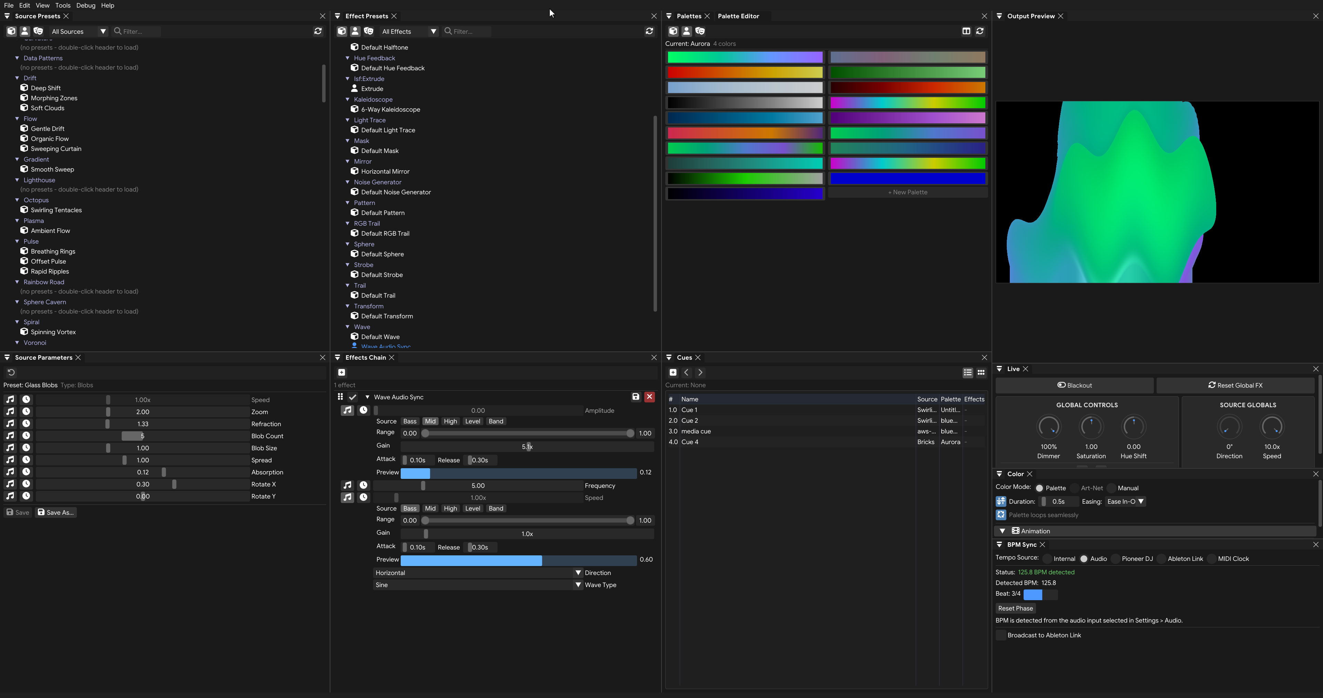Go to the next cue
Viewport: 1323px width, 698px height.
coord(700,372)
